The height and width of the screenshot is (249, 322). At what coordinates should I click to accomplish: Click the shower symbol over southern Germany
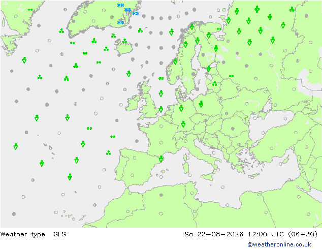183,124
